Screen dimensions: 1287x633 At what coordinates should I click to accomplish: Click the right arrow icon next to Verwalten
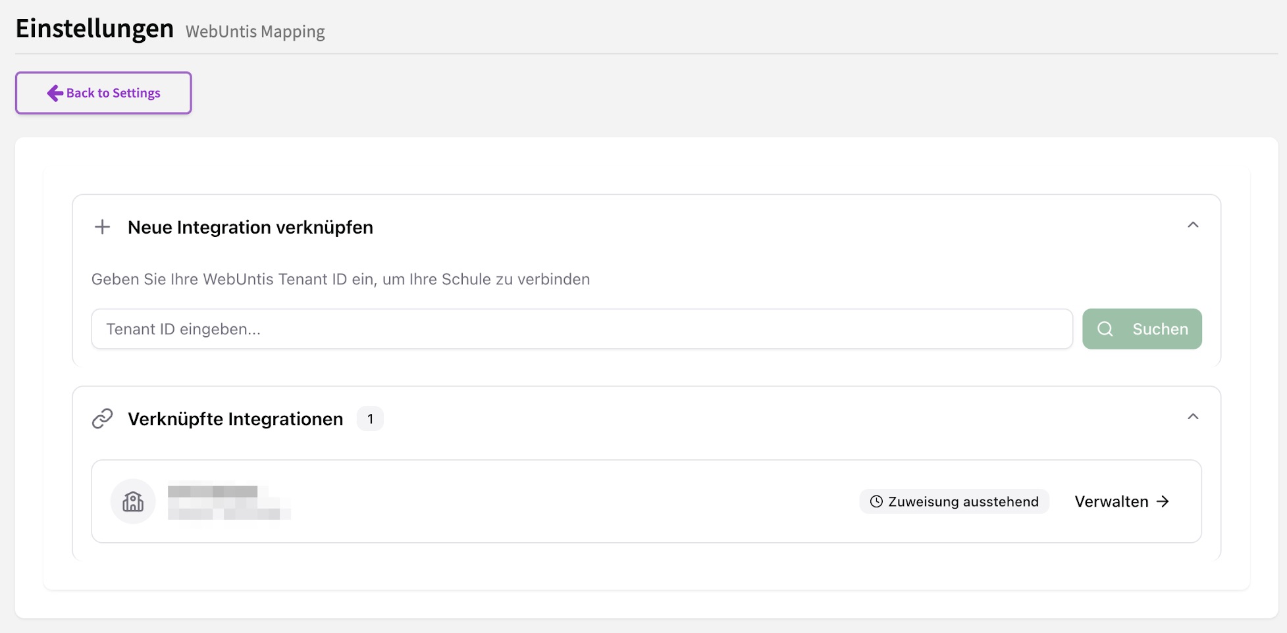click(x=1163, y=501)
